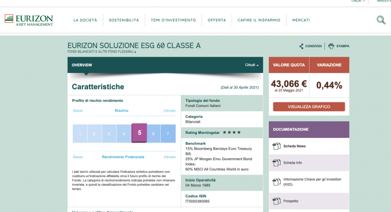Click Categoria value Bilanciati
The width and height of the screenshot is (391, 212).
pyautogui.click(x=193, y=122)
